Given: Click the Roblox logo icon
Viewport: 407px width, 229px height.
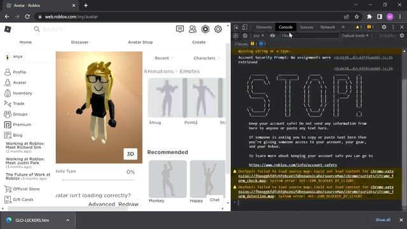Looking at the screenshot, I should 8,29.
